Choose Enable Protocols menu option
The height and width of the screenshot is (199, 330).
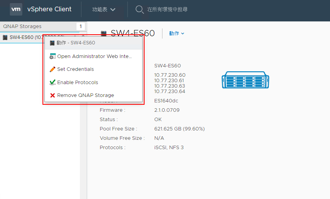(x=78, y=82)
